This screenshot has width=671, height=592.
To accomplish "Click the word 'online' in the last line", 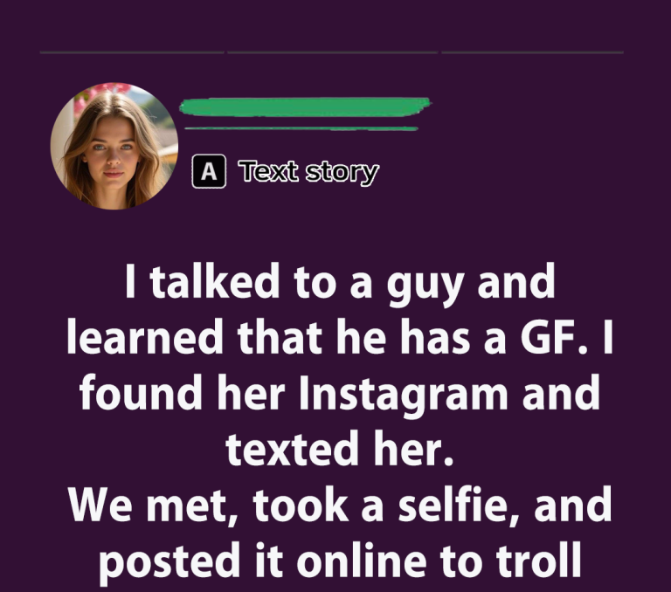I will coord(361,559).
